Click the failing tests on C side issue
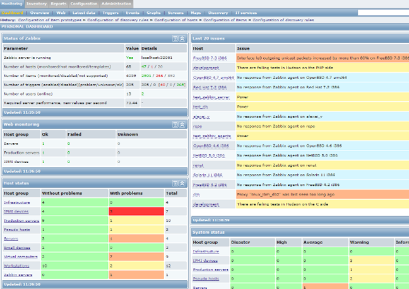409x289 pixels. coord(283,204)
